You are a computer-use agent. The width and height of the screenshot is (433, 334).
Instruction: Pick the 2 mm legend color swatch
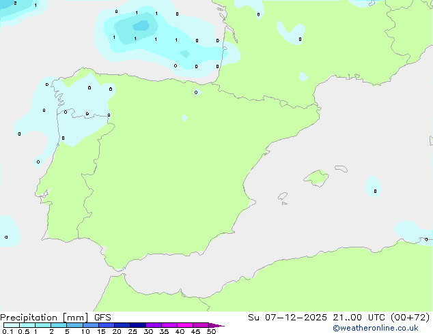[x=59, y=325]
